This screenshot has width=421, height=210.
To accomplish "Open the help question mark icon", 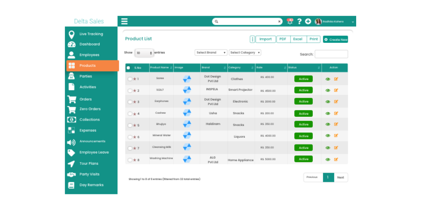I will (x=299, y=21).
